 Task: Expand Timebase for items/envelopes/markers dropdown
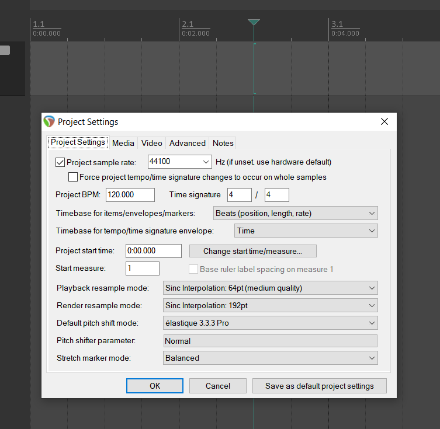296,213
